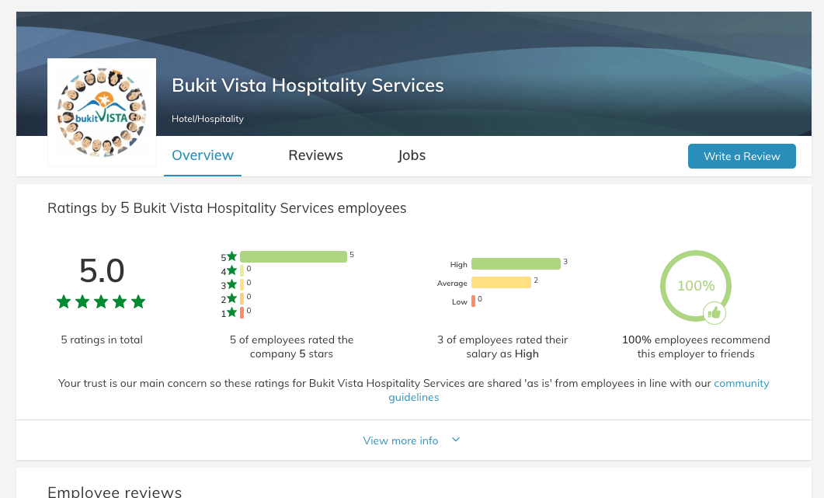This screenshot has height=498, width=824.
Task: Click the Bukit Vista company logo
Action: point(102,113)
